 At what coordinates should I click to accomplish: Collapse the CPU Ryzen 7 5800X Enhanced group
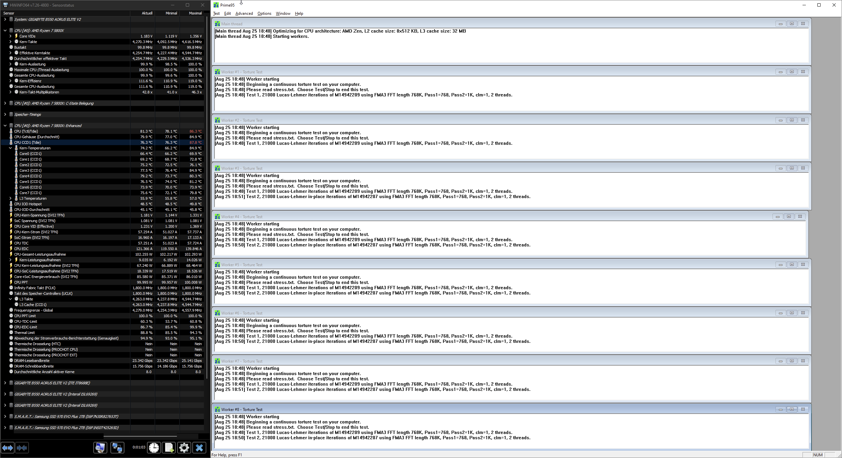[5, 126]
